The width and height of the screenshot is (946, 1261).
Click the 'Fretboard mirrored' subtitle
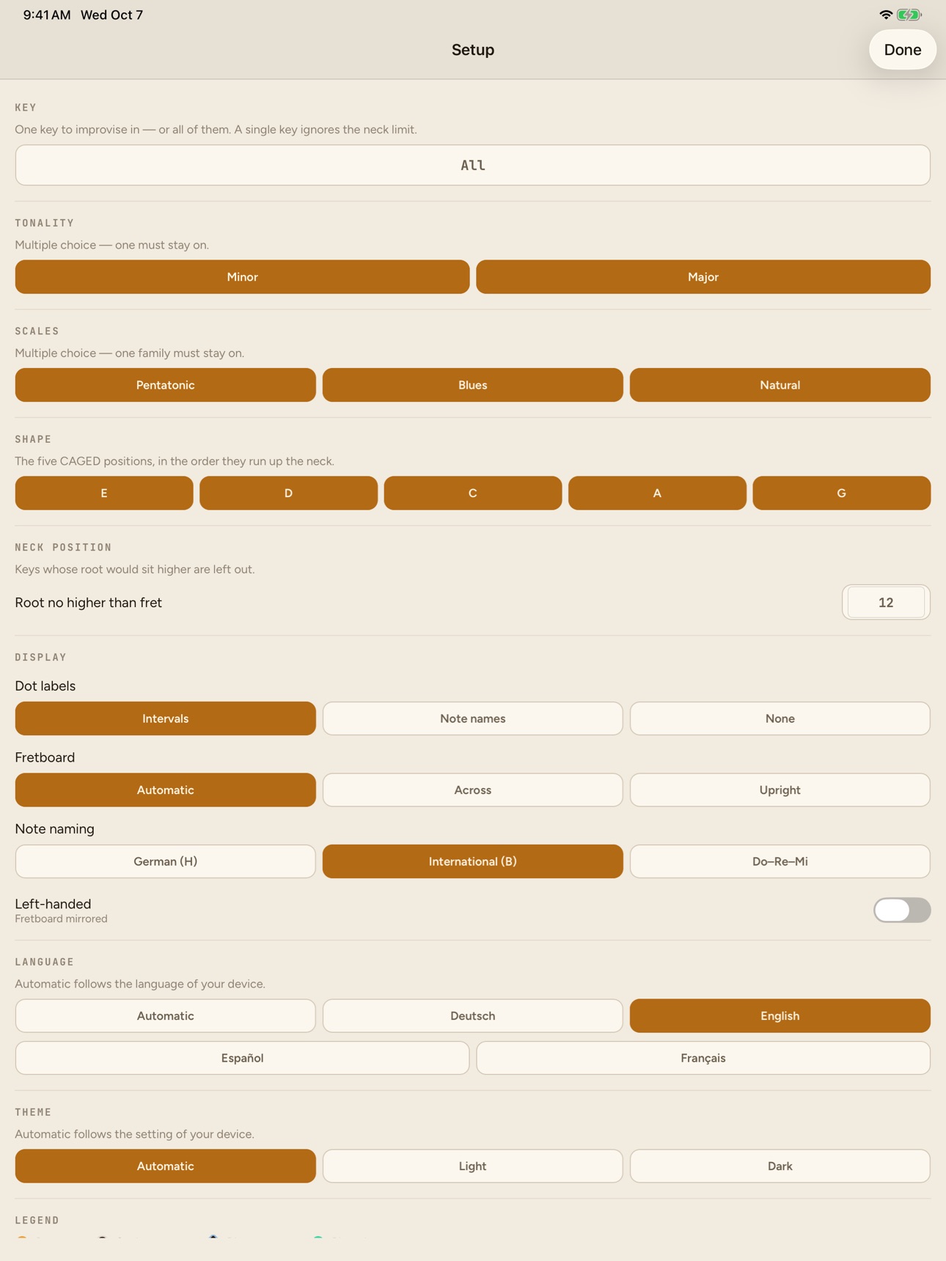62,919
